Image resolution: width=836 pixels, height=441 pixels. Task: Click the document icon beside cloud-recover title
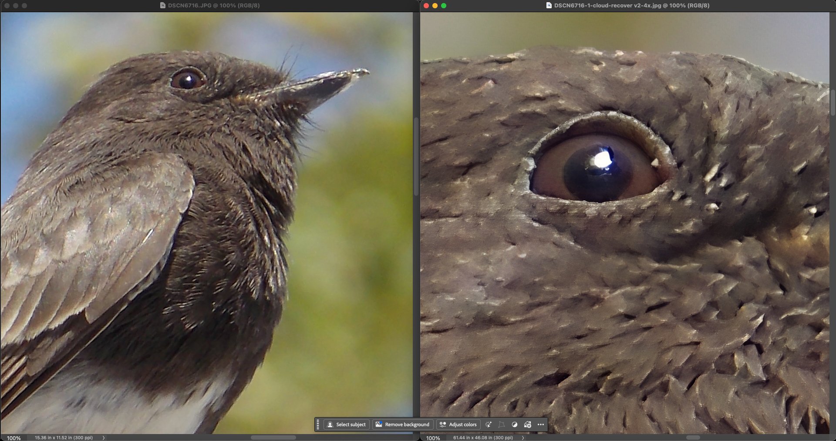tap(549, 6)
